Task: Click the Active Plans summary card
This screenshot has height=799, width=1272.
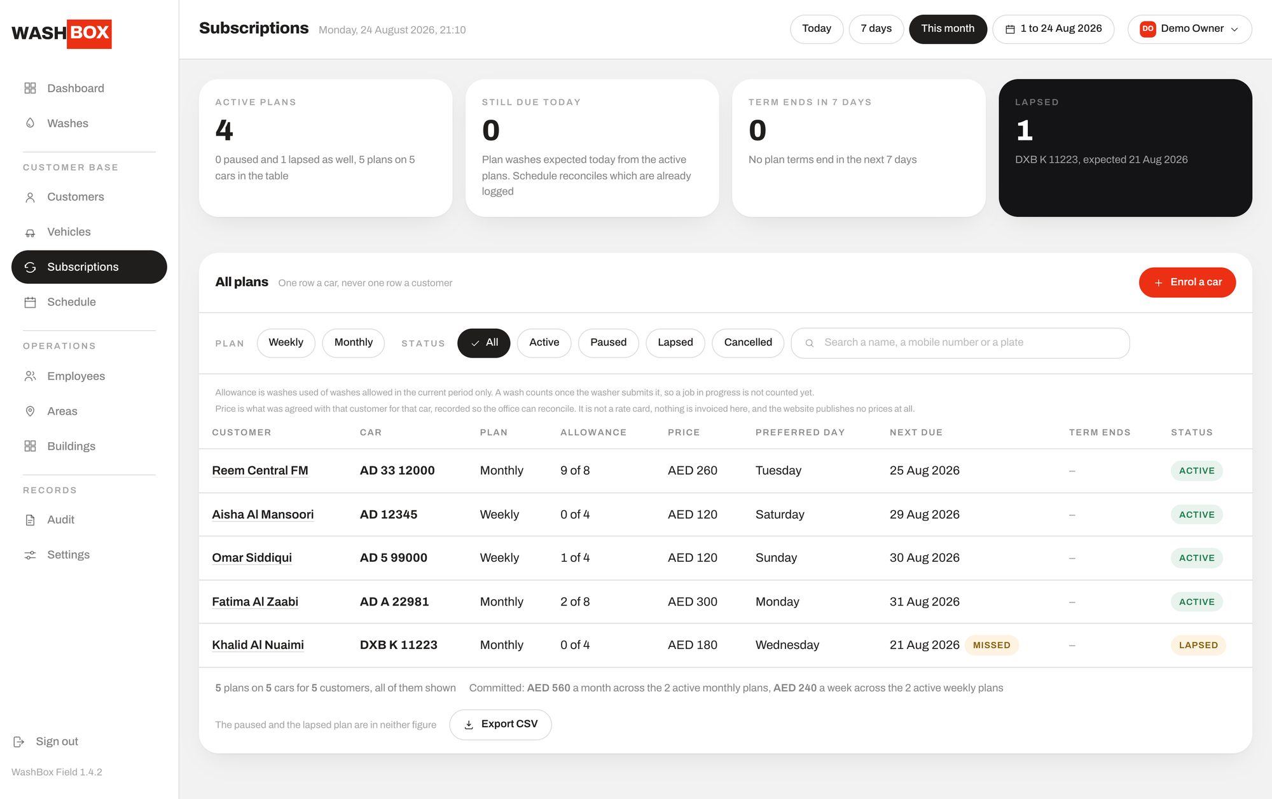Action: pyautogui.click(x=326, y=148)
